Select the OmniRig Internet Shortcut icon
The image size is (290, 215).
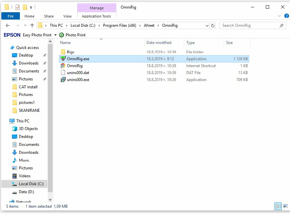(63, 66)
